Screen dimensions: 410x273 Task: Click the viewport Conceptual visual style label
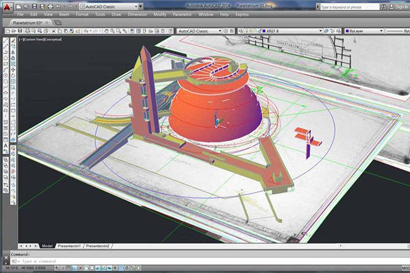(52, 39)
